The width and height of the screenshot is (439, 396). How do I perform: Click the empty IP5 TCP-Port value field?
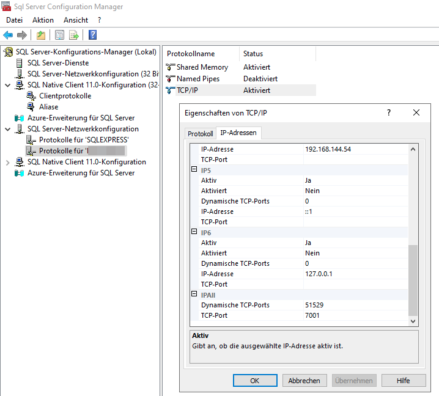coord(356,222)
